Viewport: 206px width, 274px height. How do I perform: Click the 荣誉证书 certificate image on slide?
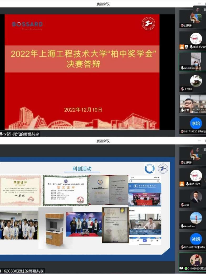[20, 190]
